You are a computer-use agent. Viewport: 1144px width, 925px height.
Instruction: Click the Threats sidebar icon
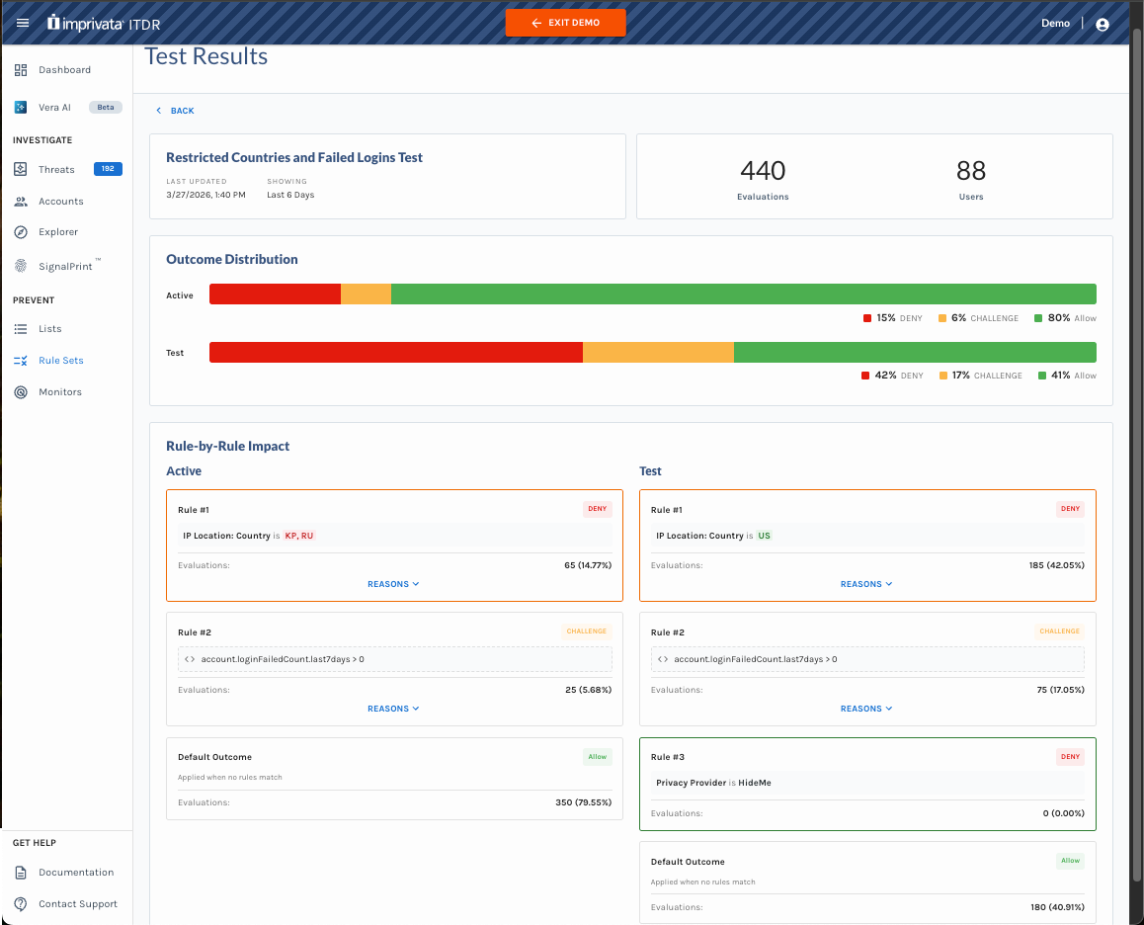coord(21,169)
